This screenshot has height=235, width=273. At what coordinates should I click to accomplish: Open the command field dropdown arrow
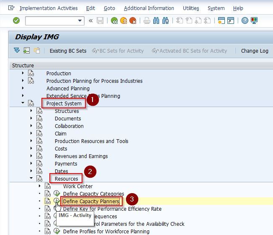[80, 20]
